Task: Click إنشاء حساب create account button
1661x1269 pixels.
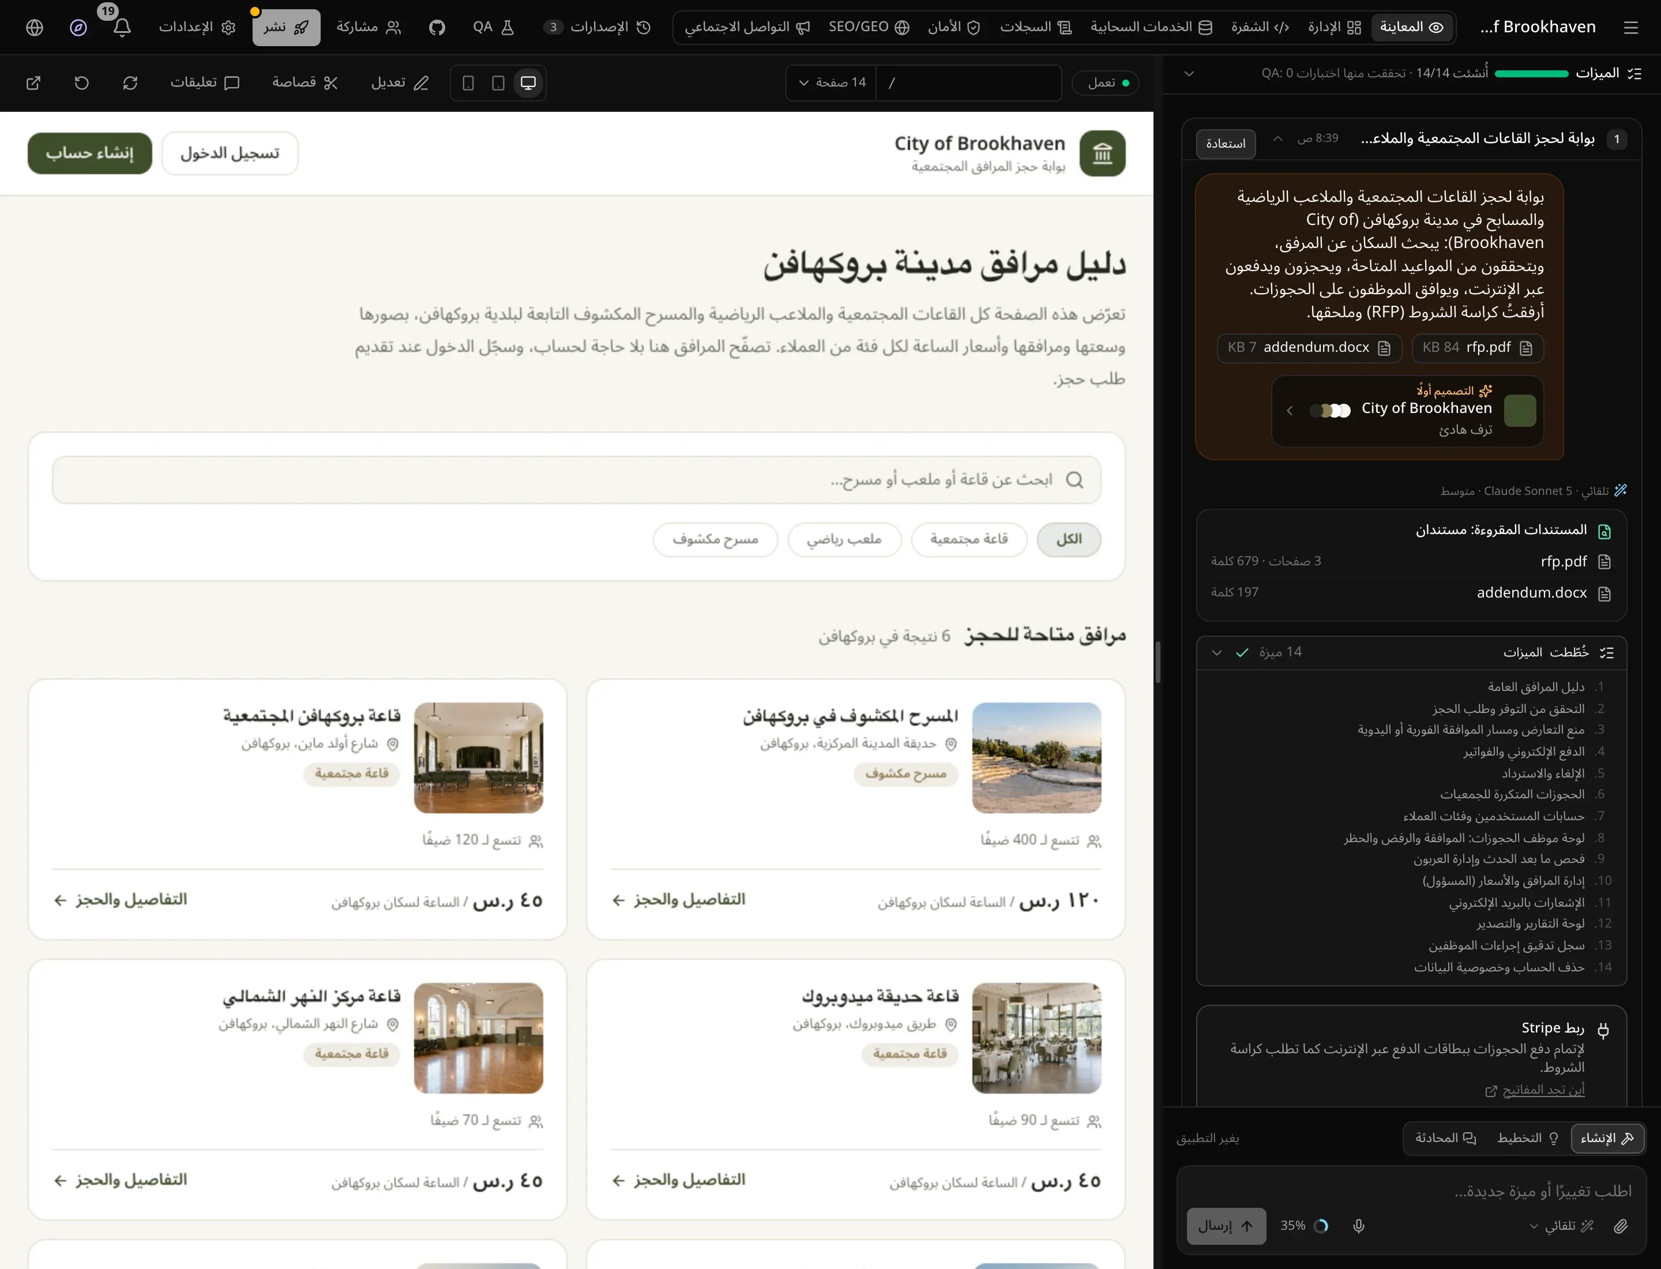Action: coord(90,153)
